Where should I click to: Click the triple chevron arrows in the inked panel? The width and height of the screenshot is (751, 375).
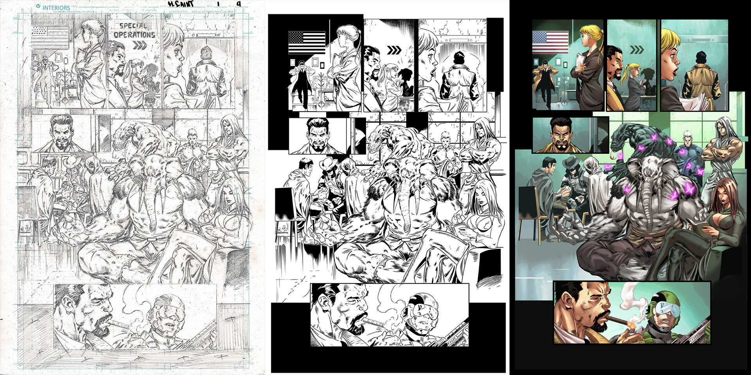click(x=395, y=49)
